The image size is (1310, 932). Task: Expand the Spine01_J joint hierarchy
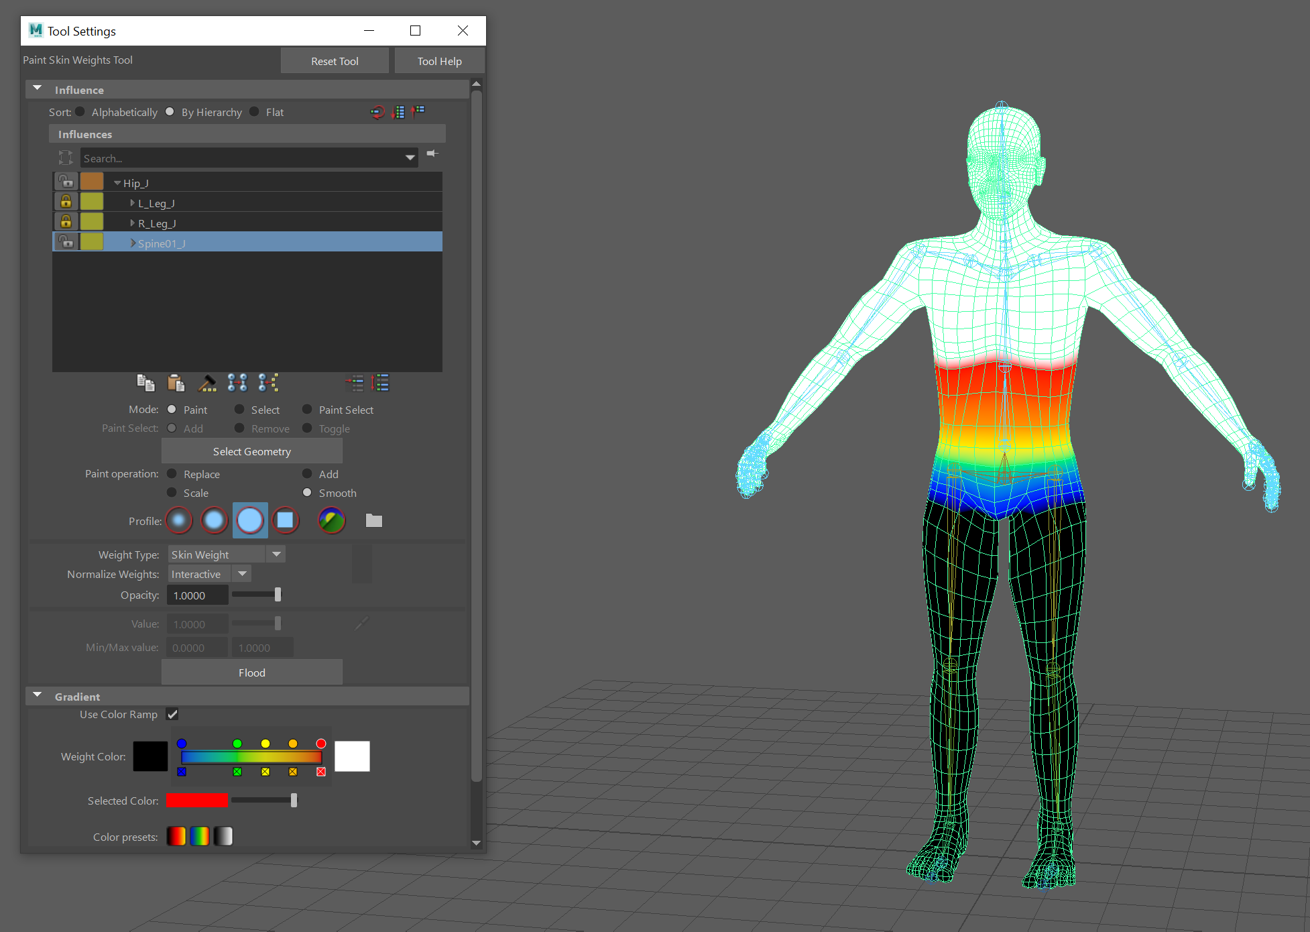pos(132,243)
